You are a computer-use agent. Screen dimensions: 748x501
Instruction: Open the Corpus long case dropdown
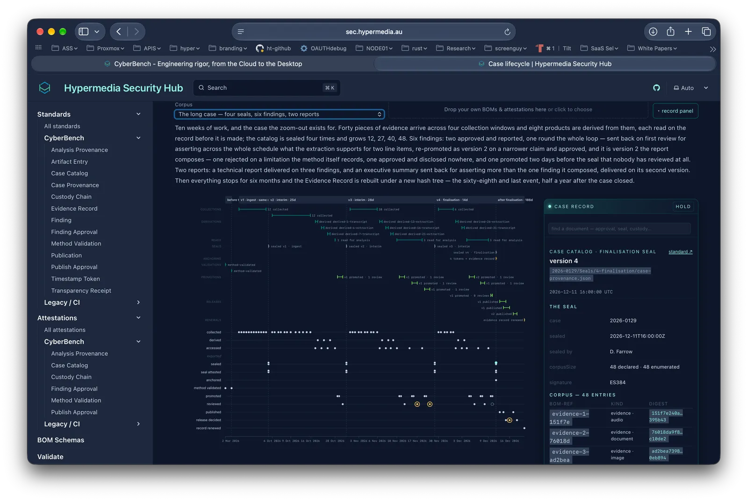point(280,114)
